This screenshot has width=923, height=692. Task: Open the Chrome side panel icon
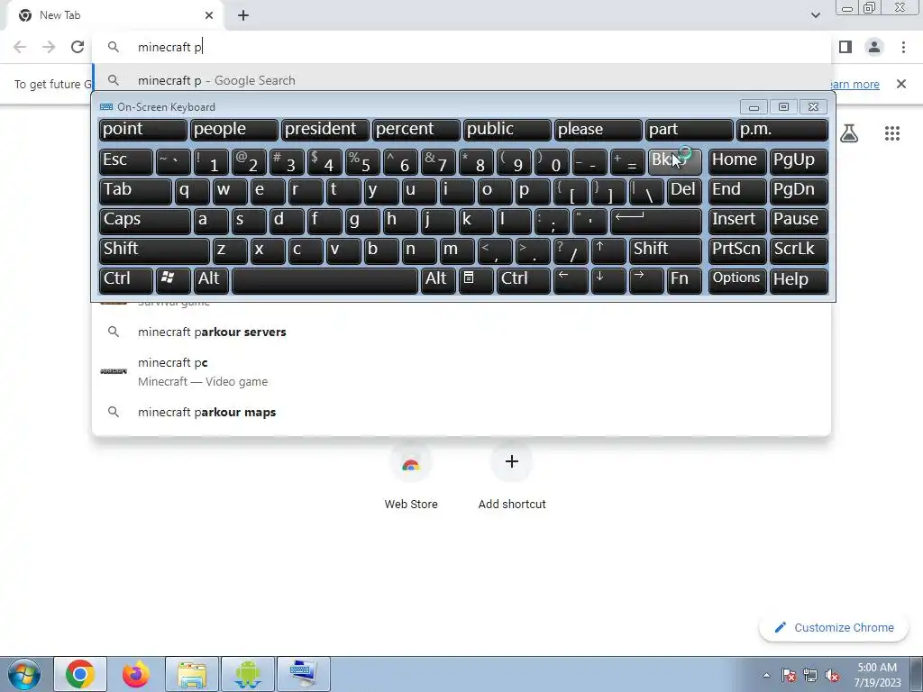[x=845, y=47]
